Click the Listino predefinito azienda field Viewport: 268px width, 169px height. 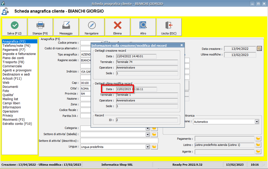click(224, 145)
